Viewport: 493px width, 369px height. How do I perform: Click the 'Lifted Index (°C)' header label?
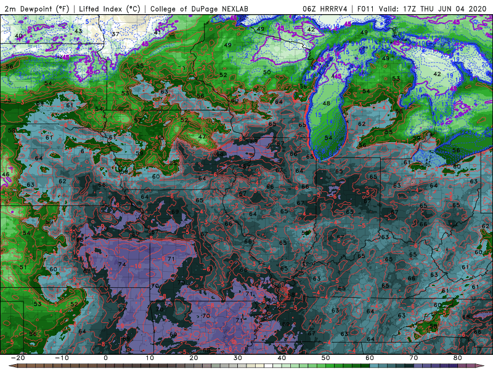110,9
